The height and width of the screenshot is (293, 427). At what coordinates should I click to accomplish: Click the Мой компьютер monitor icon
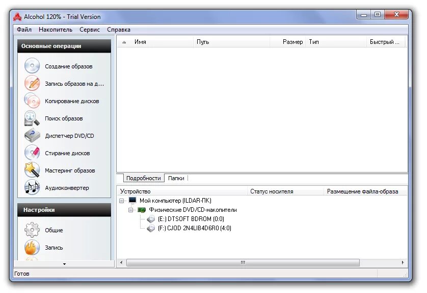pos(132,201)
